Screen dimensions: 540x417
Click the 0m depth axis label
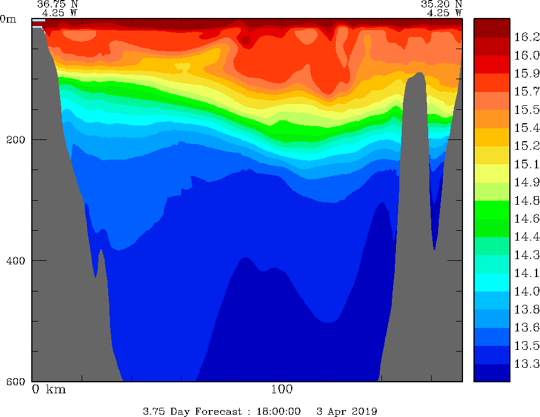click(x=8, y=19)
